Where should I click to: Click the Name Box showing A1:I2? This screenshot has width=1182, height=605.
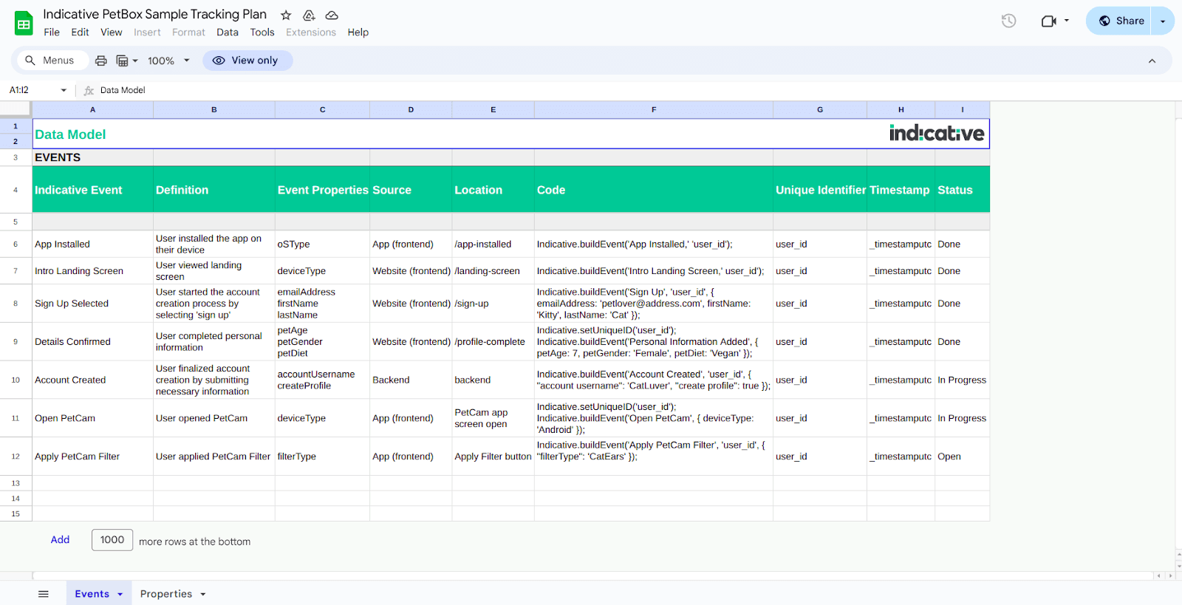pos(31,90)
